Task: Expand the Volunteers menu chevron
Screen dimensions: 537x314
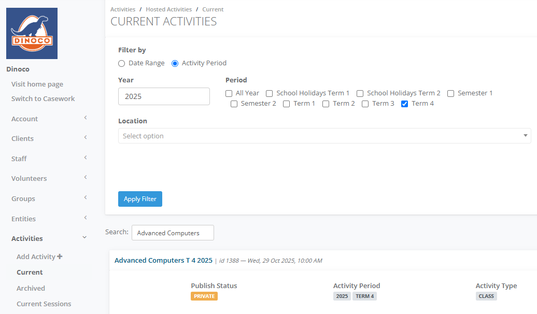Action: coord(85,178)
